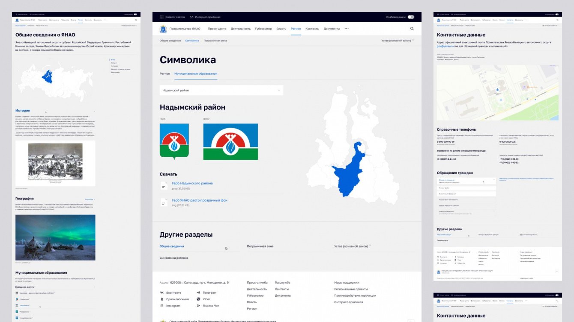Click the search magnifier in the left page header
Image resolution: width=574 pixels, height=322 pixels.
click(x=136, y=20)
